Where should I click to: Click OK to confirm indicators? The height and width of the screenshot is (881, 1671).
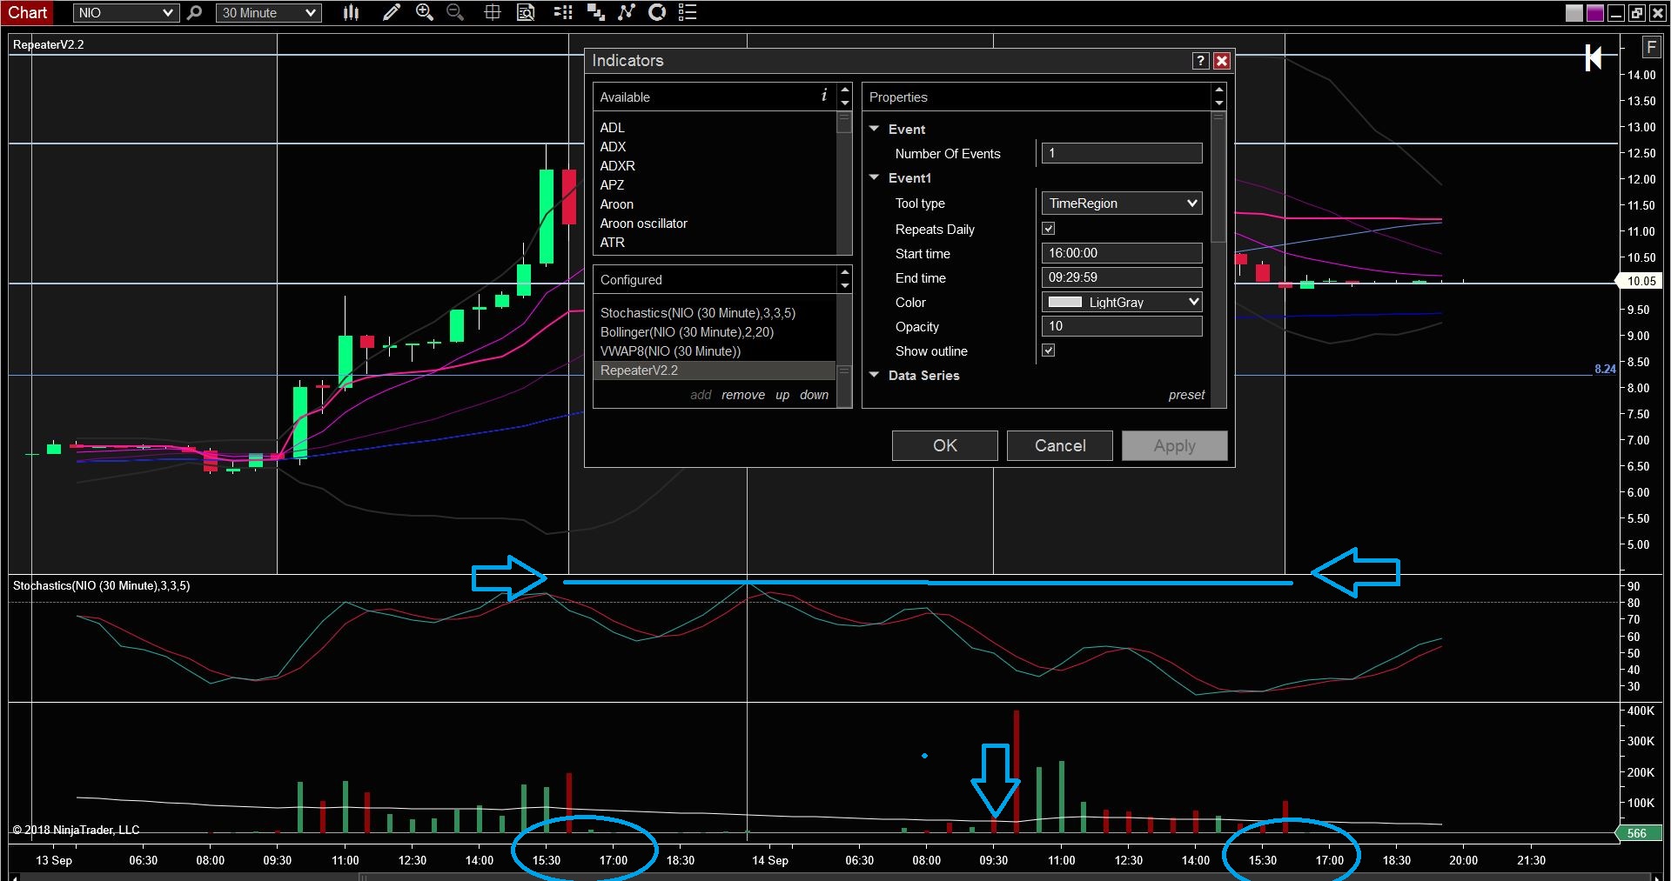point(945,445)
